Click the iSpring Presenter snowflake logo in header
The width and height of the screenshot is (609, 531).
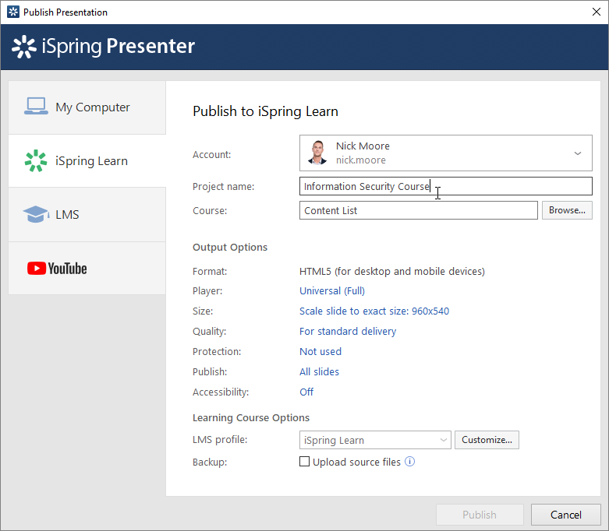coord(24,47)
